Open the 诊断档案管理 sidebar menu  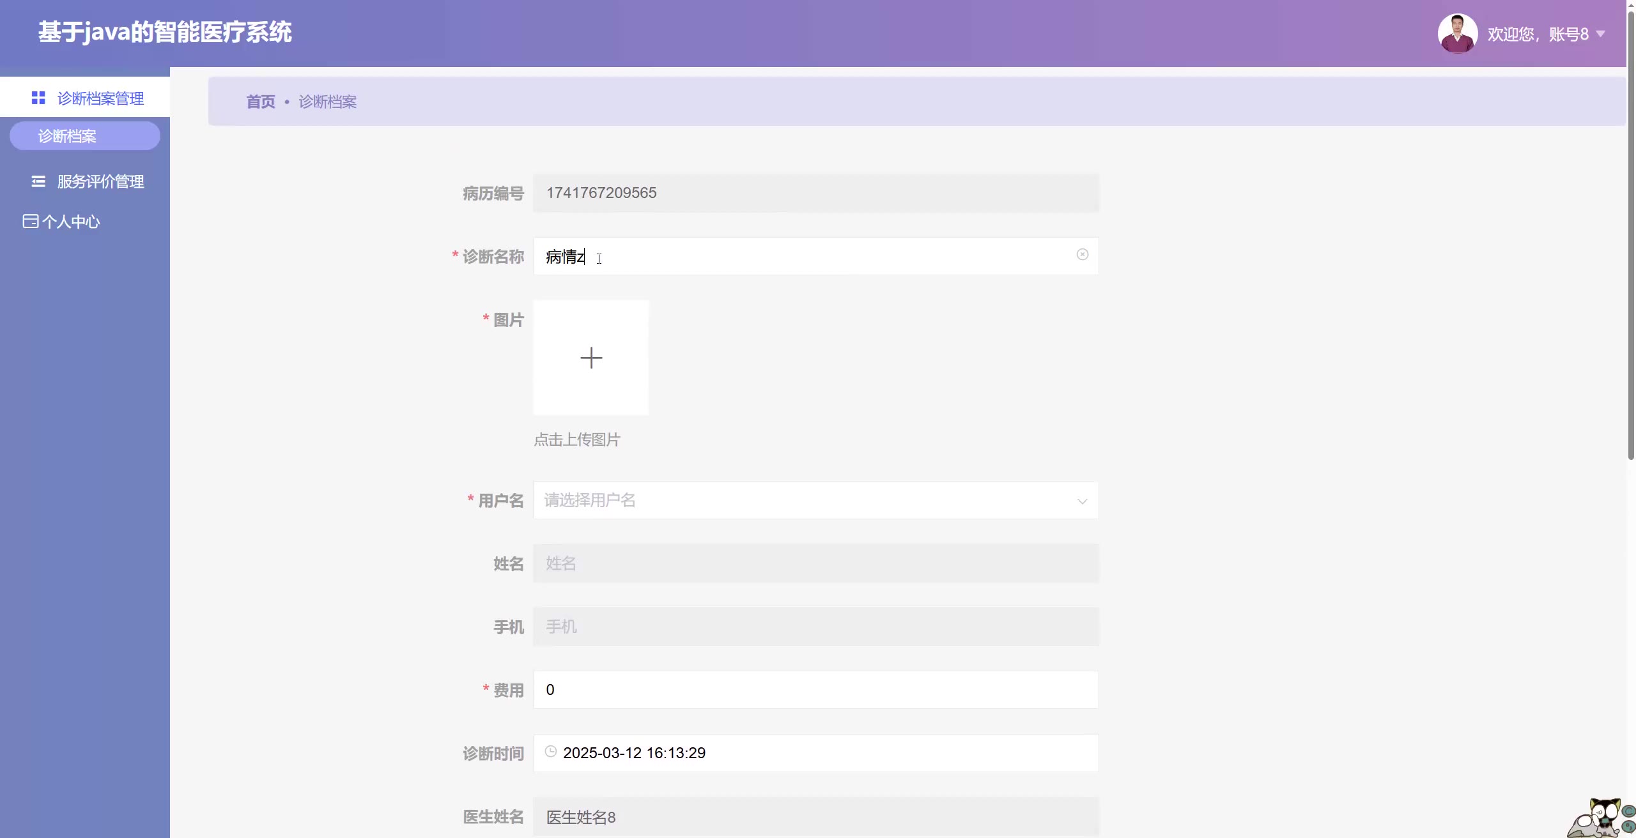click(x=100, y=98)
